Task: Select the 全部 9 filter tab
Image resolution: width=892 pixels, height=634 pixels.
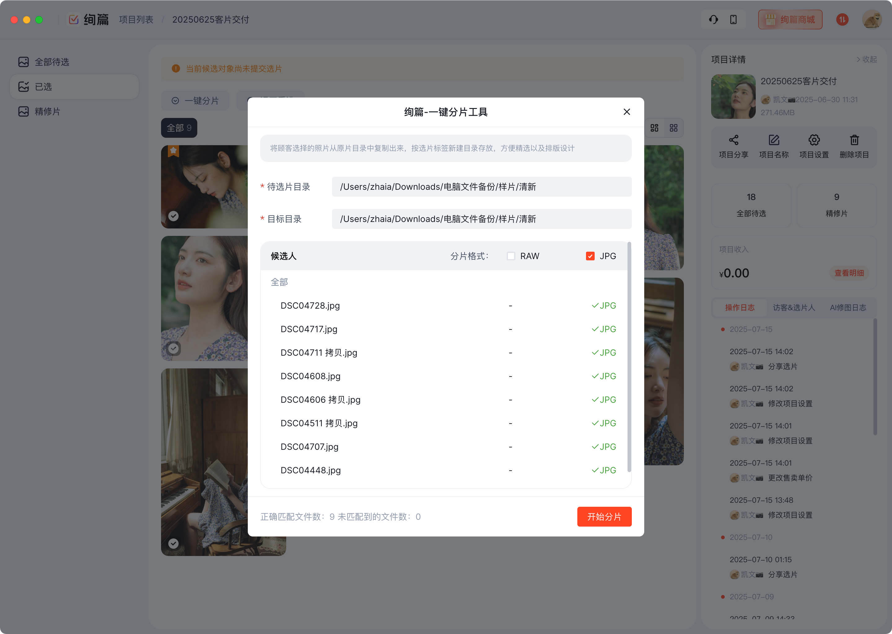Action: coord(179,128)
